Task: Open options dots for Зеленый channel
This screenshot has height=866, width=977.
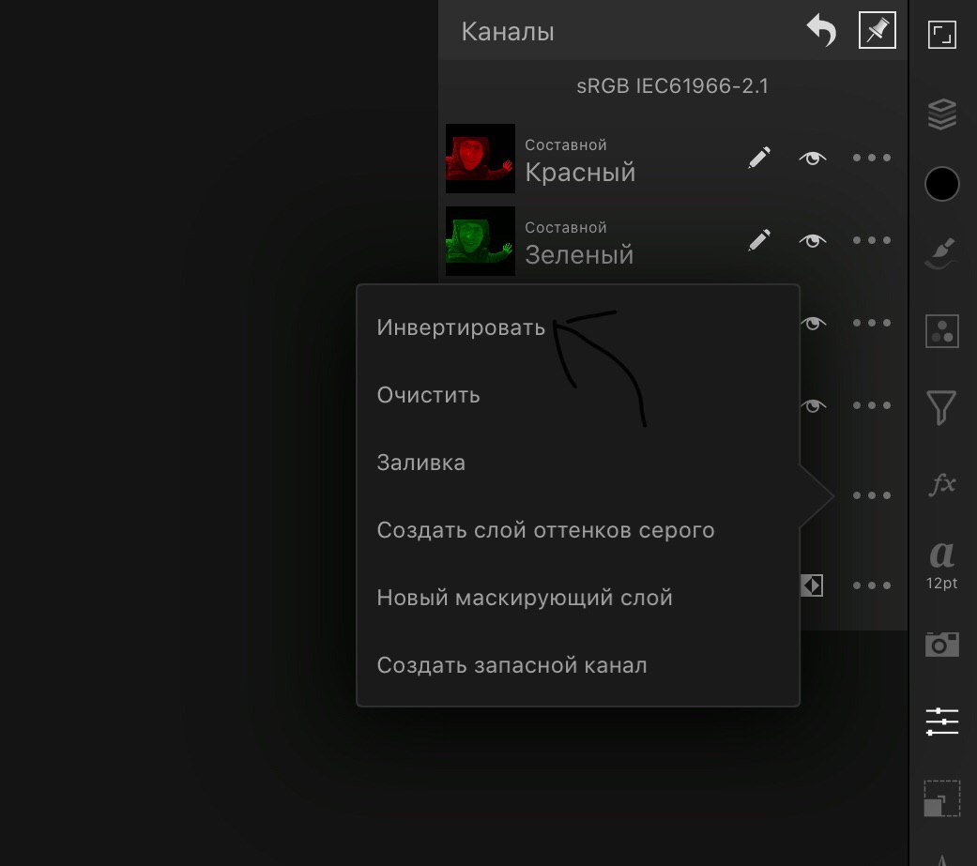Action: [872, 240]
